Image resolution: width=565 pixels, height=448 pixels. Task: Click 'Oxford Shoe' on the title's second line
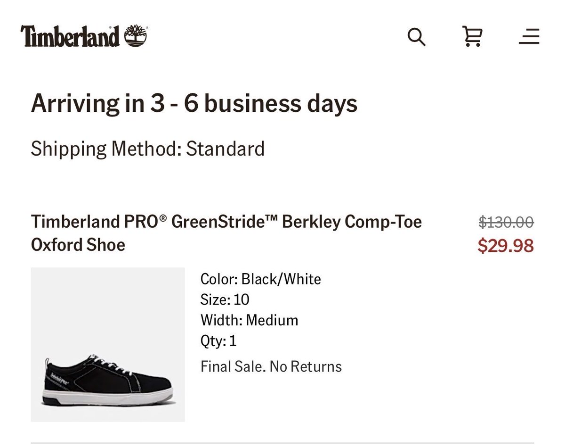pos(78,245)
